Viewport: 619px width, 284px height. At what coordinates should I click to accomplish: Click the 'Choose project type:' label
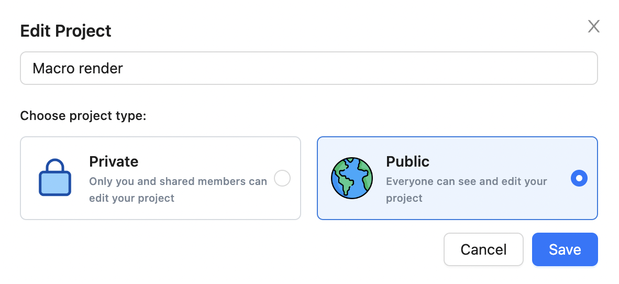click(83, 115)
